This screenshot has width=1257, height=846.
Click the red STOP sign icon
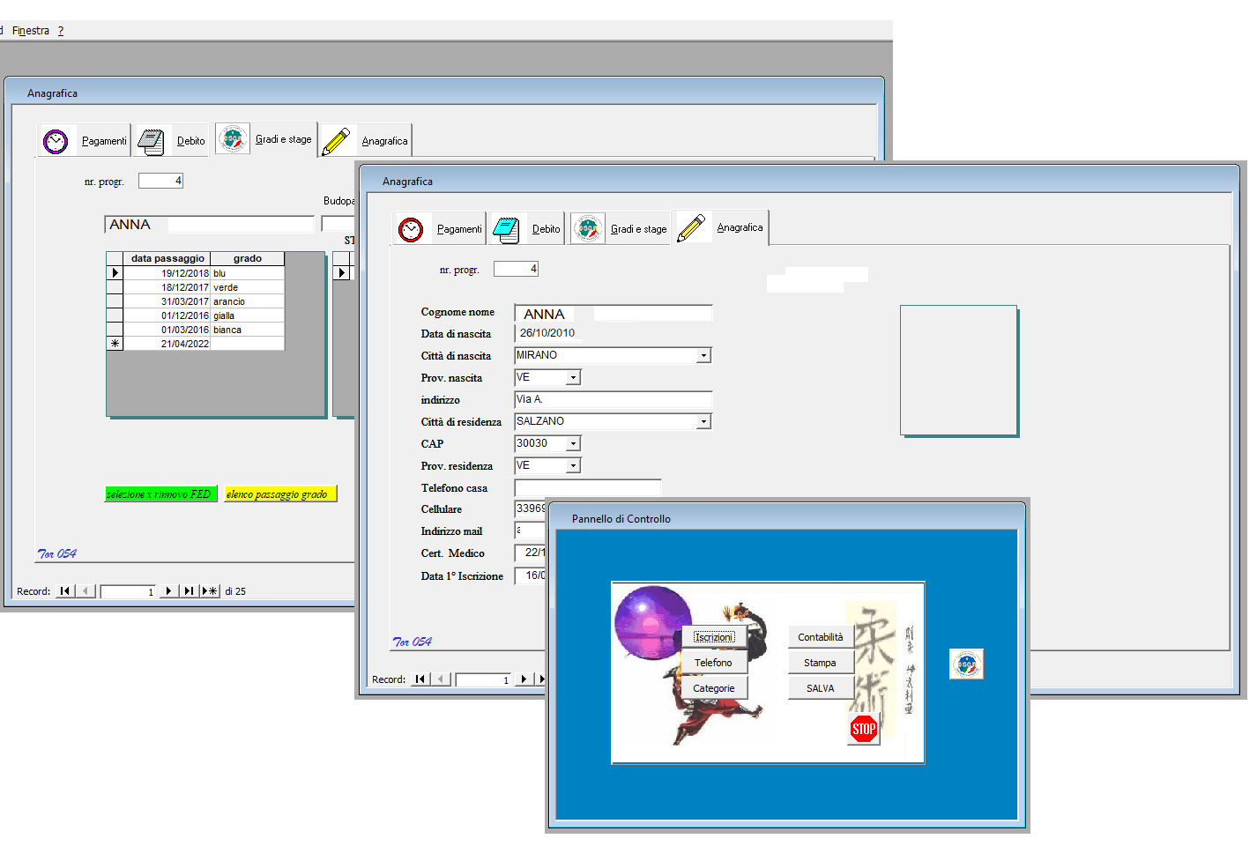(x=864, y=729)
